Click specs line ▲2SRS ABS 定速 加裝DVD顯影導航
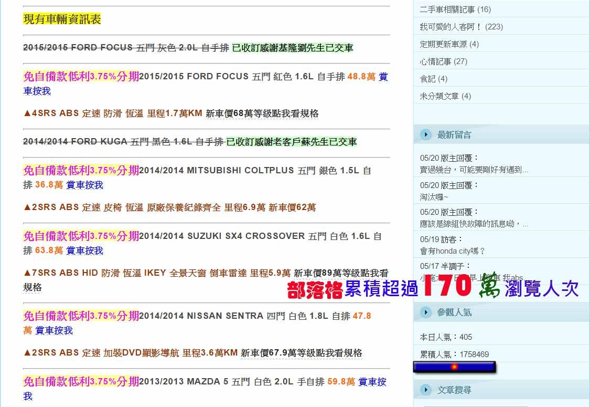The height and width of the screenshot is (407, 590). pos(131,353)
